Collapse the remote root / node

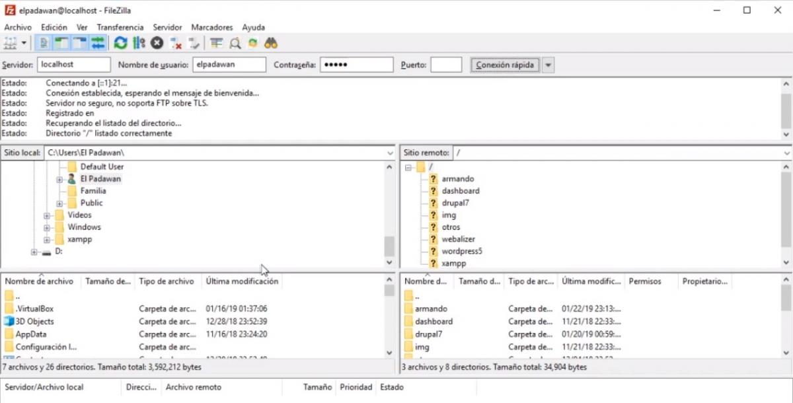[x=408, y=167]
